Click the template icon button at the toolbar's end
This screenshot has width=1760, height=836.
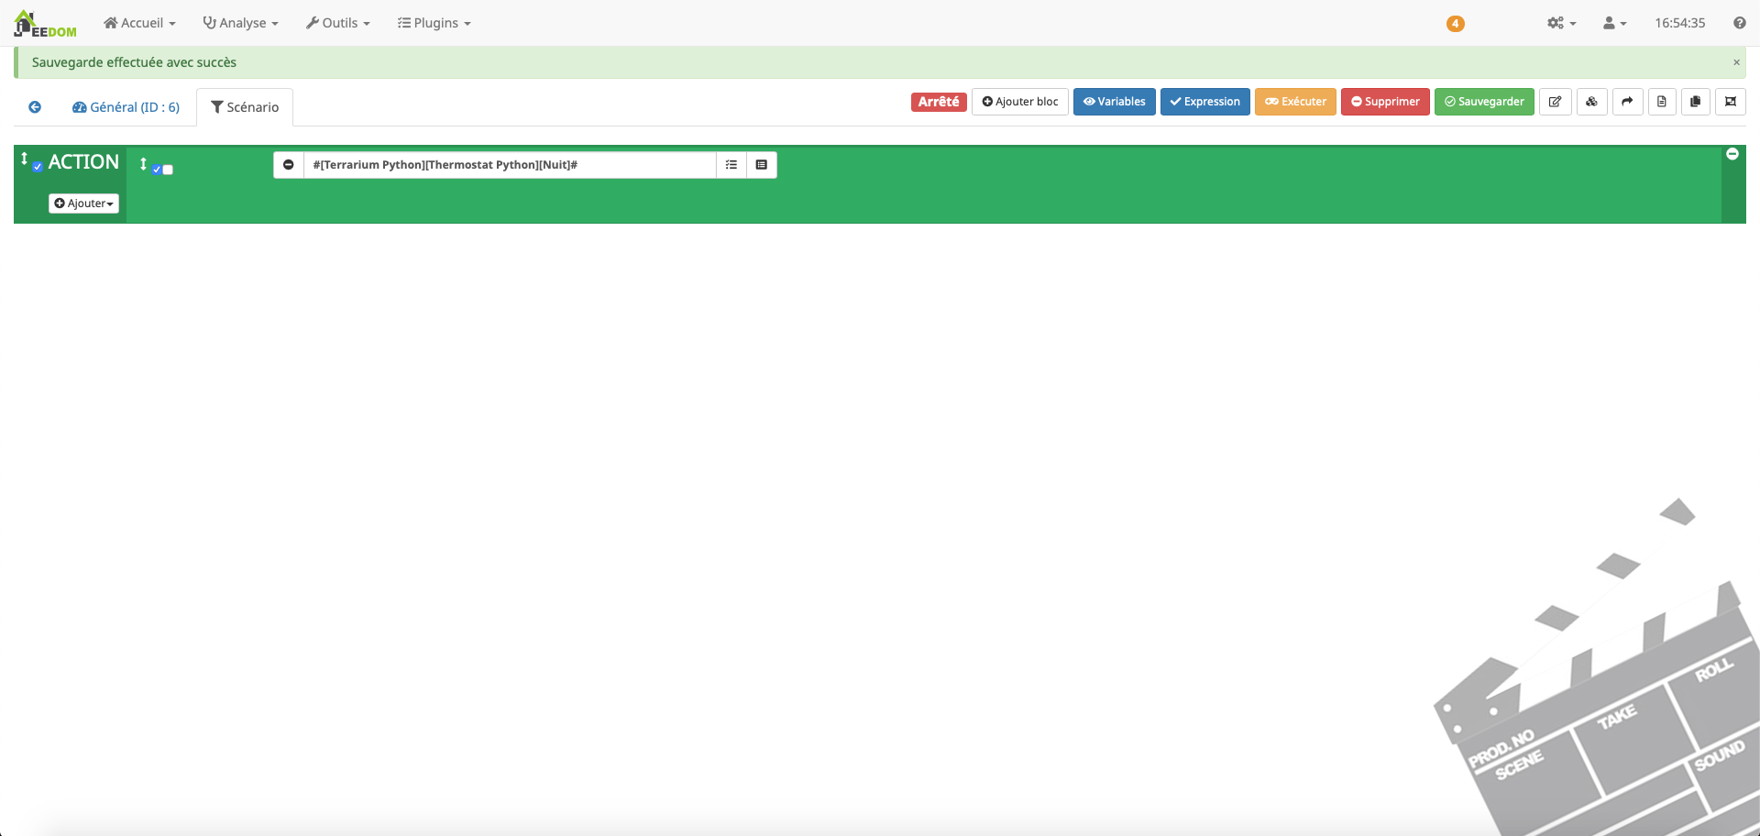tap(1731, 102)
